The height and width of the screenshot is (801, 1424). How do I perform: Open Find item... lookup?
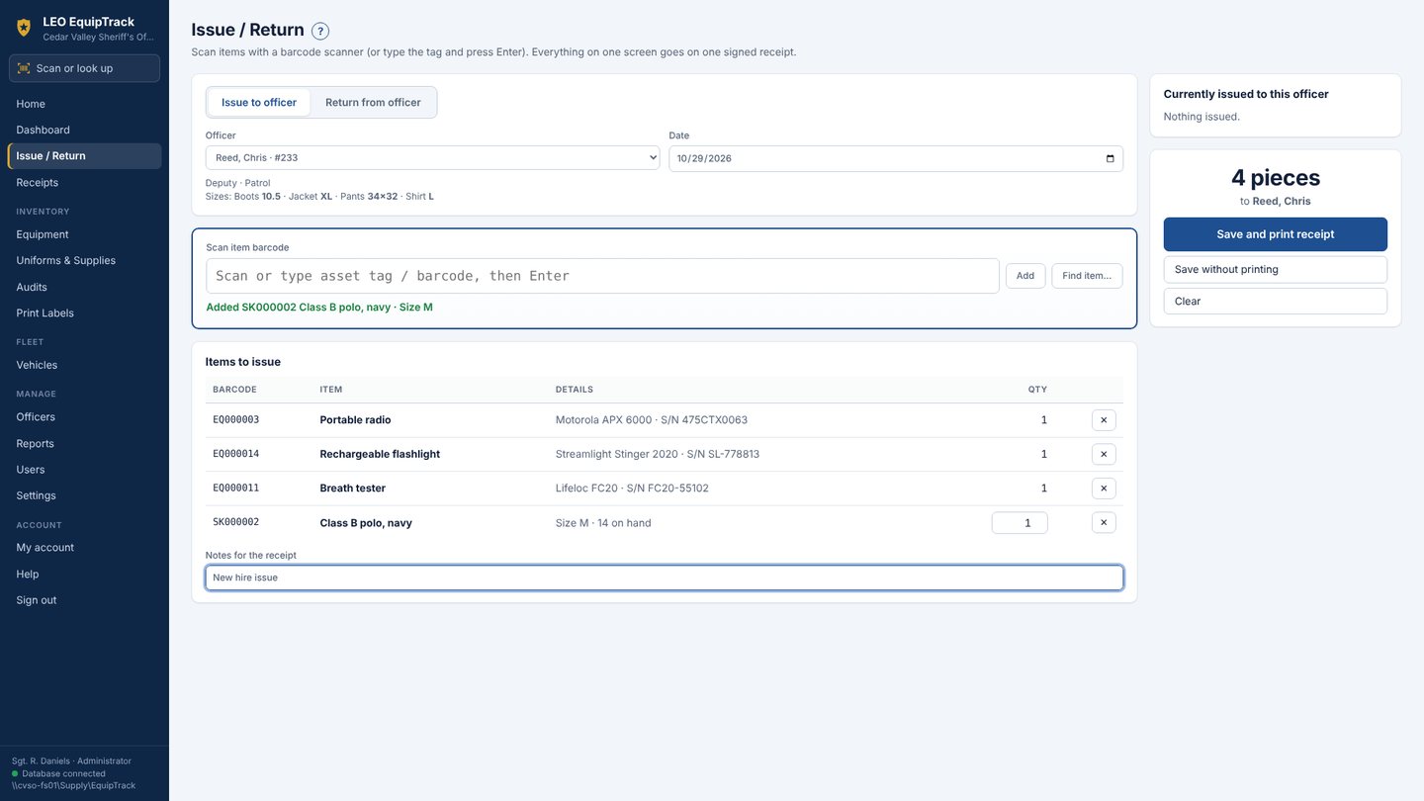click(1087, 276)
